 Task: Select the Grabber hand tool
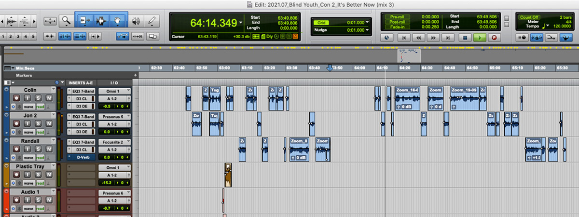(x=116, y=21)
